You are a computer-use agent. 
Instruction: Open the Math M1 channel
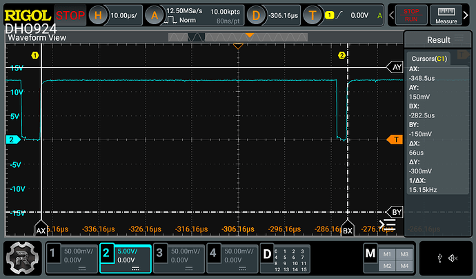(x=386, y=253)
